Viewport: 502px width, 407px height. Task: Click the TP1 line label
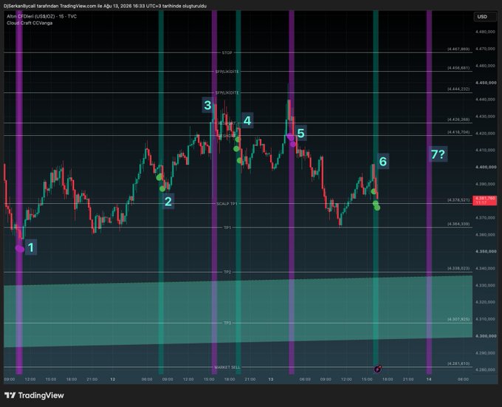pos(227,228)
